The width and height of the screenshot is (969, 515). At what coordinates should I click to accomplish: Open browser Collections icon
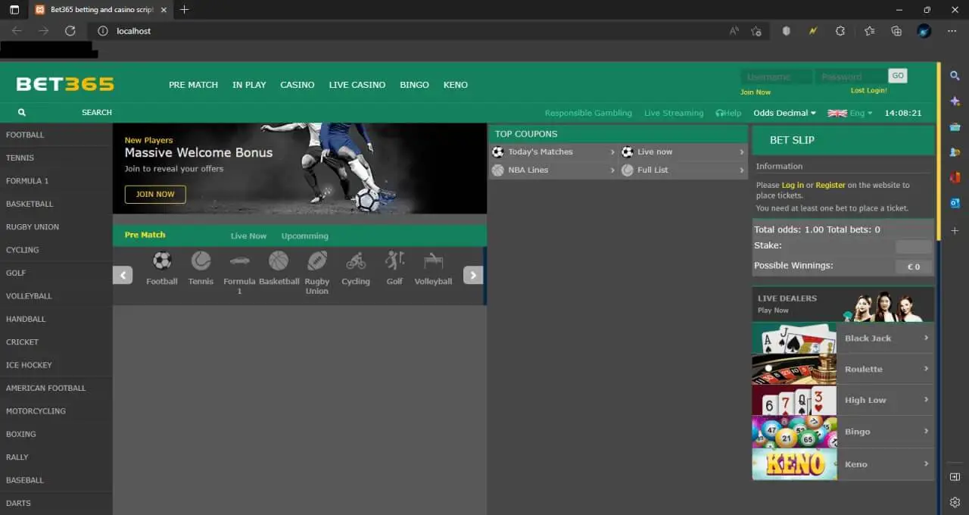pyautogui.click(x=896, y=31)
